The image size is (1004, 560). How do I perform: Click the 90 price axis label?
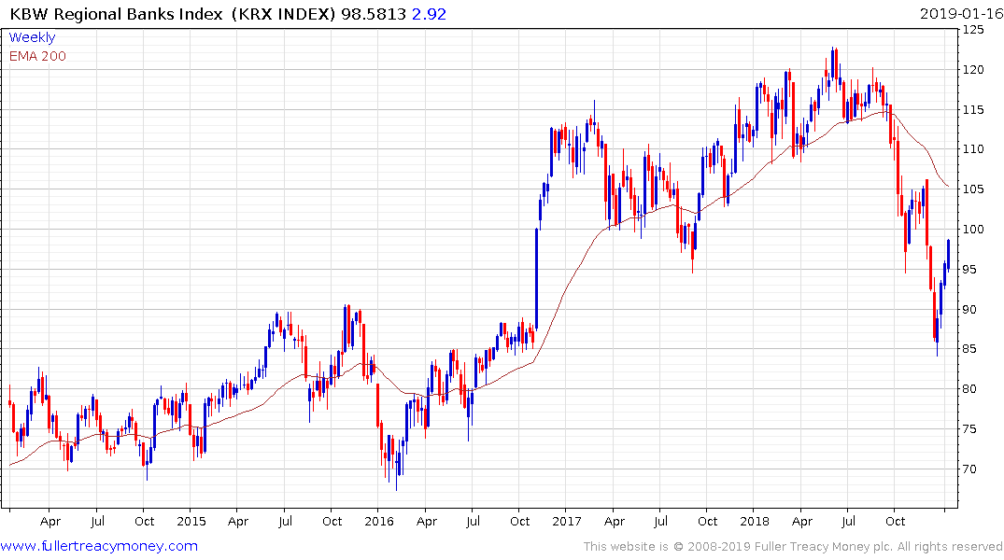[970, 309]
